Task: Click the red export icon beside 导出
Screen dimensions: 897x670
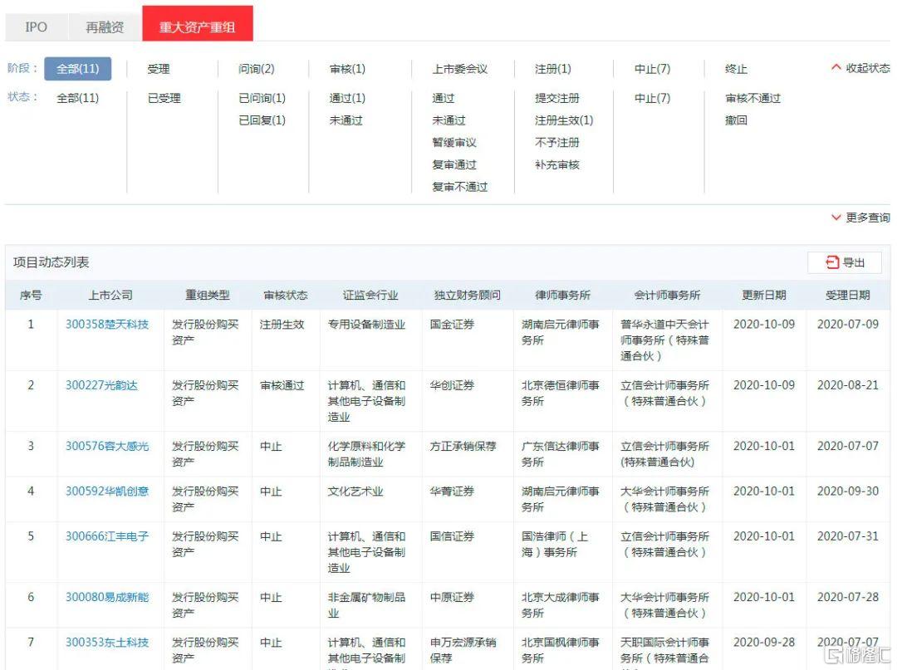Action: pyautogui.click(x=832, y=262)
